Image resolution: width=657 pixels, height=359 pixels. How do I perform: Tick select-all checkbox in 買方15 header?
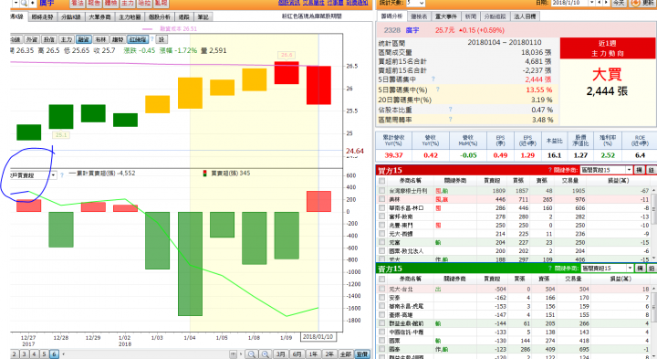381,181
